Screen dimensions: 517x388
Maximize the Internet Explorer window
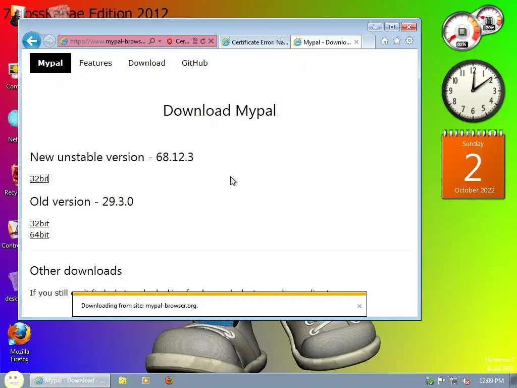(x=392, y=27)
